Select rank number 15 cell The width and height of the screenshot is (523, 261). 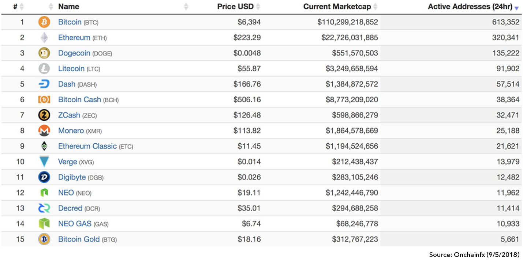click(20, 239)
